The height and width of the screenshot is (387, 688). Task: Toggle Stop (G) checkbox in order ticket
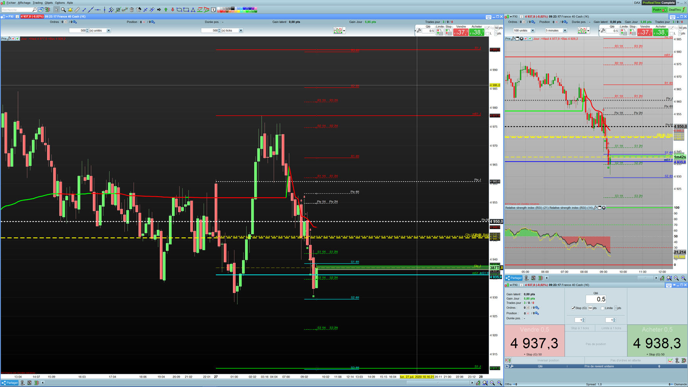pos(573,308)
